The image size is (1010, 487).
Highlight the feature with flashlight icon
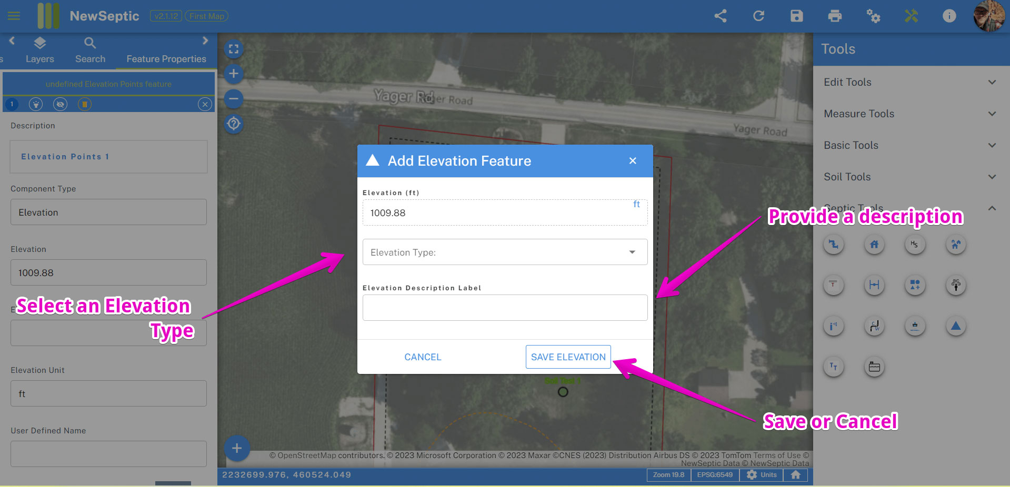36,104
